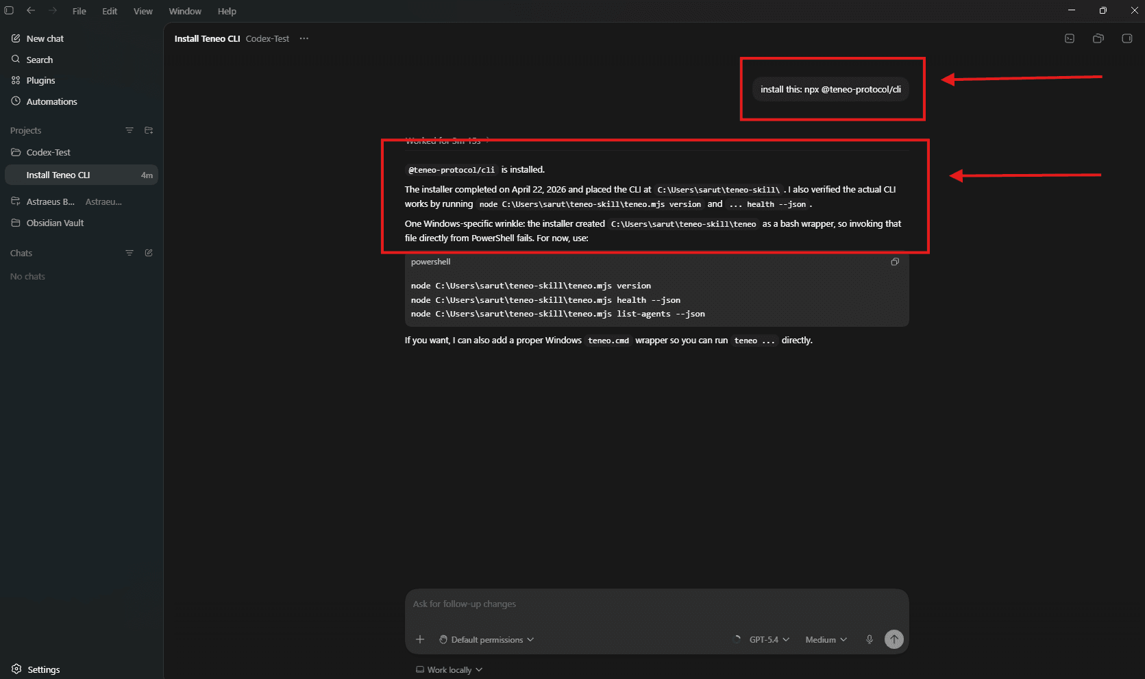Image resolution: width=1145 pixels, height=679 pixels.
Task: Click the Projects section header
Action: [x=26, y=130]
